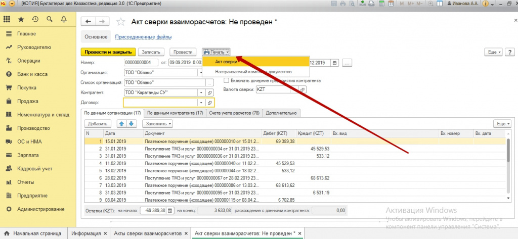Open notifications bell icon
This screenshot has width=518, height=239.
(64, 20)
